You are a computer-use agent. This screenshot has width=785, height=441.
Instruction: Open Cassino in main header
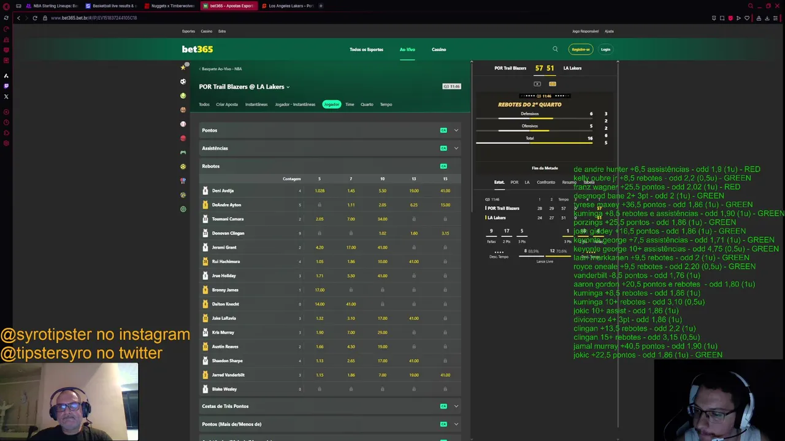coord(438,50)
